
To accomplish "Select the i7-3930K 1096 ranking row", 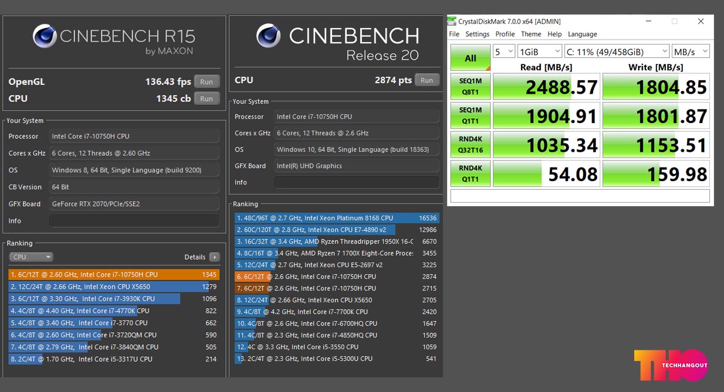I will pos(114,299).
